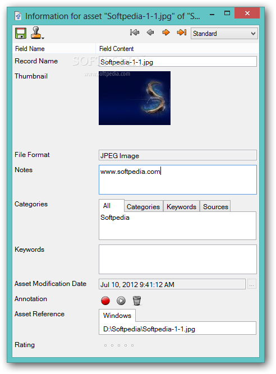The height and width of the screenshot is (374, 276).
Task: Click the asset thumbnail image
Action: point(135,98)
